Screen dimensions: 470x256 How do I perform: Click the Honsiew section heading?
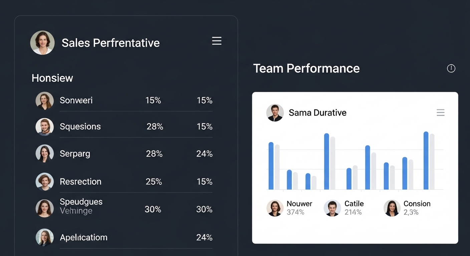point(52,78)
